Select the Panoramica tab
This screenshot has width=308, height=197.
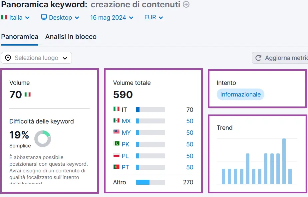click(x=20, y=37)
